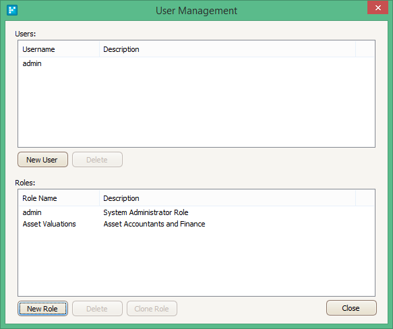The image size is (393, 329).
Task: Select the admin user in Users list
Action: 196,63
